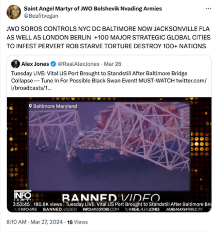Click the poster's profile avatar photo

point(14,12)
